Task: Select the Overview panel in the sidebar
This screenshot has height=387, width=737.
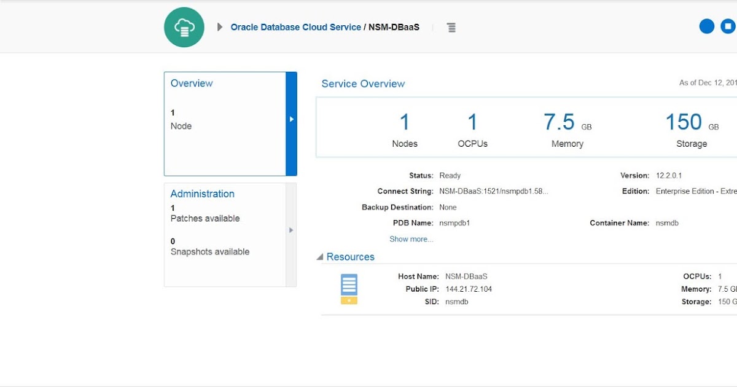Action: coord(192,83)
